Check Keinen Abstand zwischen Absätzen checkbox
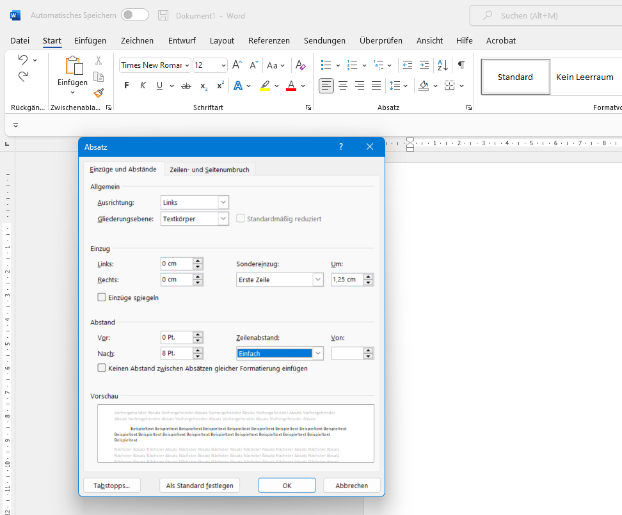This screenshot has width=622, height=515. 102,368
